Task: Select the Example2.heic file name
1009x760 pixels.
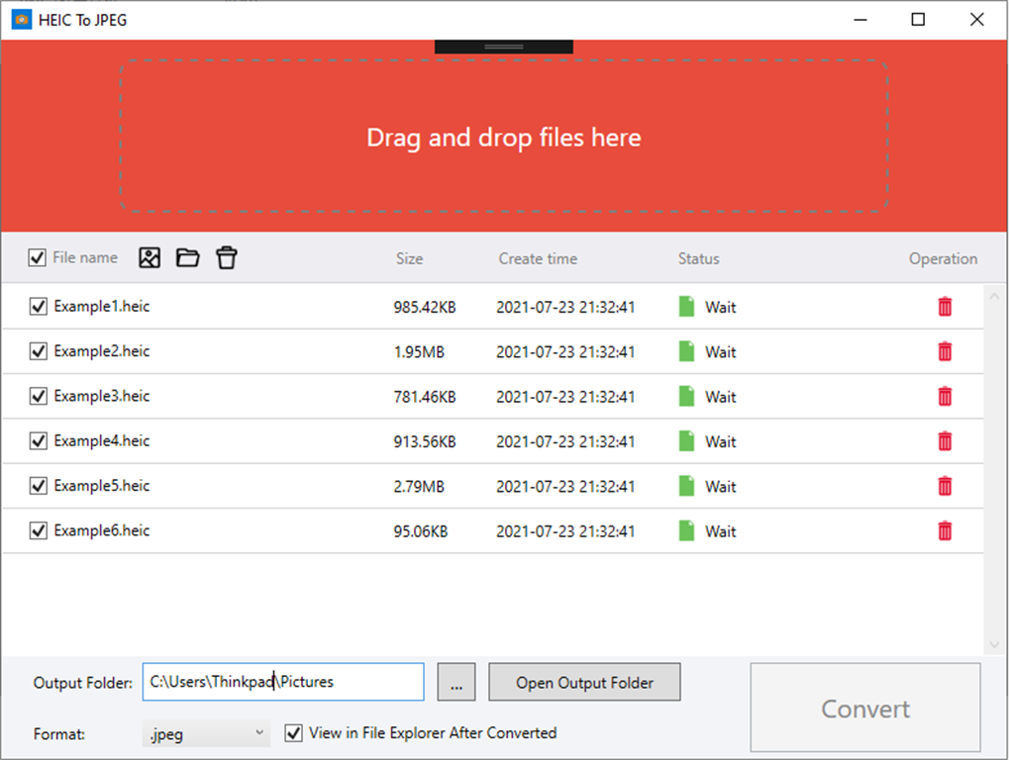Action: click(x=102, y=351)
